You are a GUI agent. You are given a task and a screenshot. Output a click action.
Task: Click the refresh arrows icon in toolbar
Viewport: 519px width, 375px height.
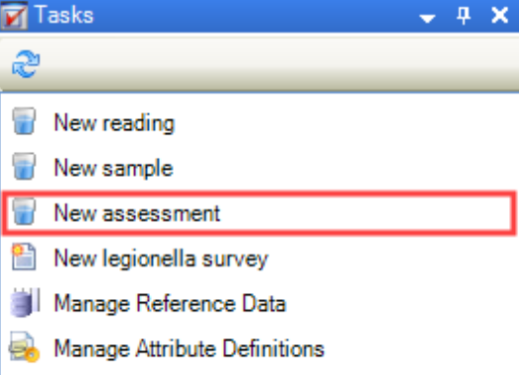point(26,64)
